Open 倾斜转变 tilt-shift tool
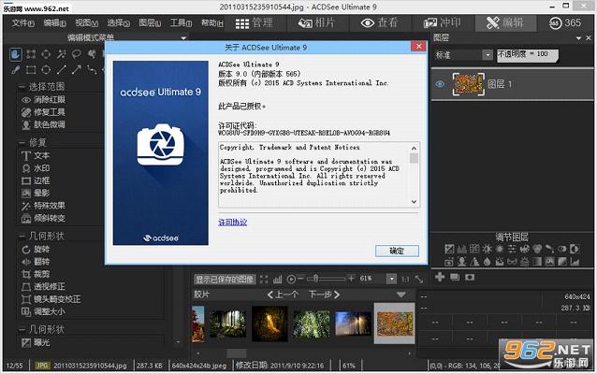The width and height of the screenshot is (597, 374). [x=43, y=219]
